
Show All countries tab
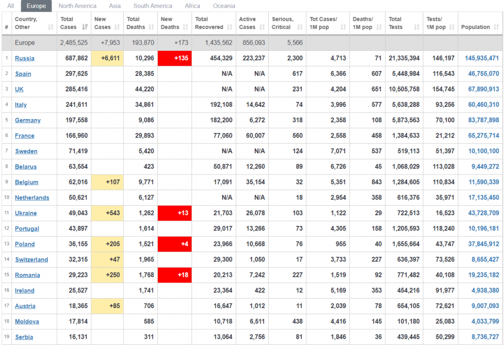11,6
